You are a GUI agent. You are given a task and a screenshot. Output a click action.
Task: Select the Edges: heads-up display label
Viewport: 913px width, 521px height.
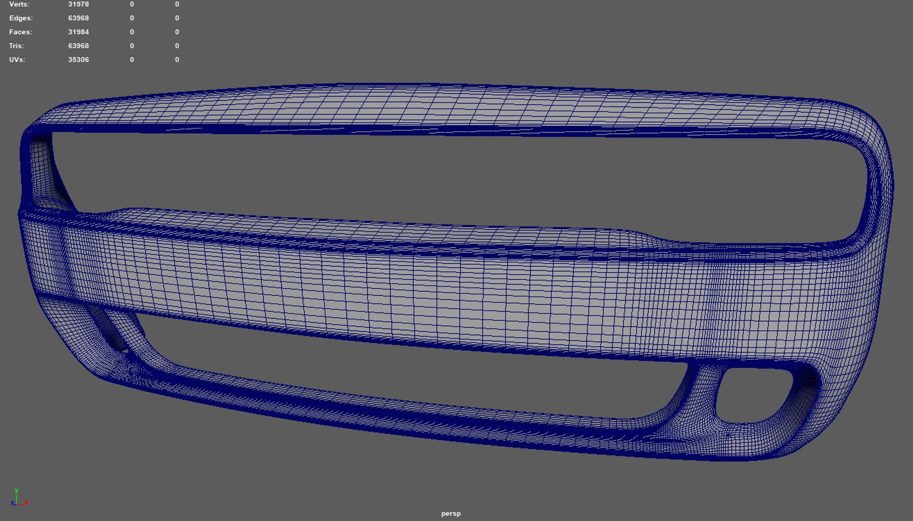[21, 18]
